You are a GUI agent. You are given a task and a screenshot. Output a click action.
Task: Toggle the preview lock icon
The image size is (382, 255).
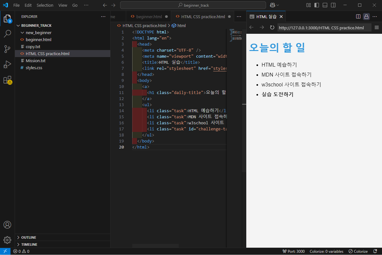tap(366, 17)
